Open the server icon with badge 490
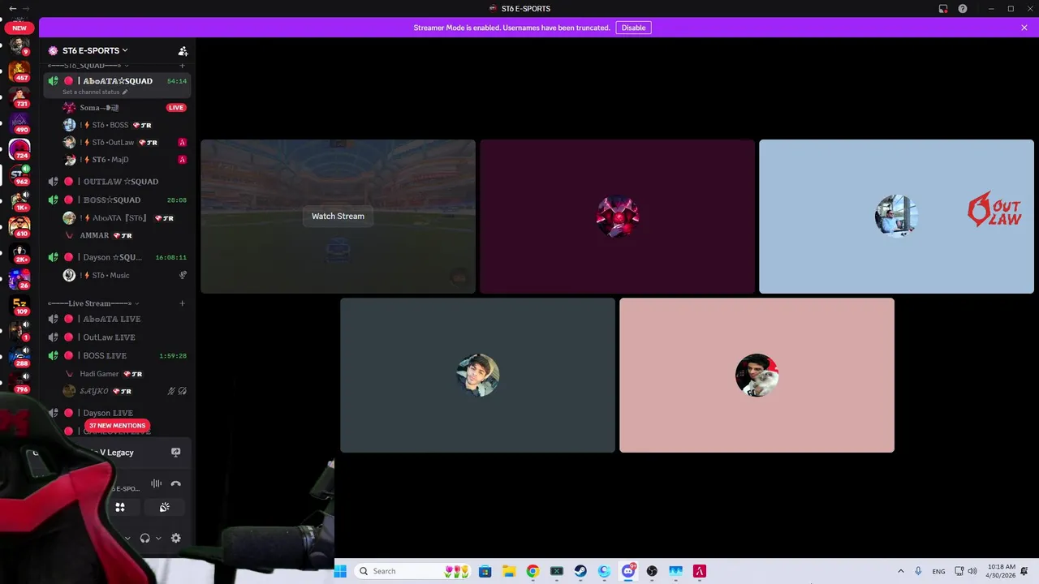1039x584 pixels. tap(19, 123)
